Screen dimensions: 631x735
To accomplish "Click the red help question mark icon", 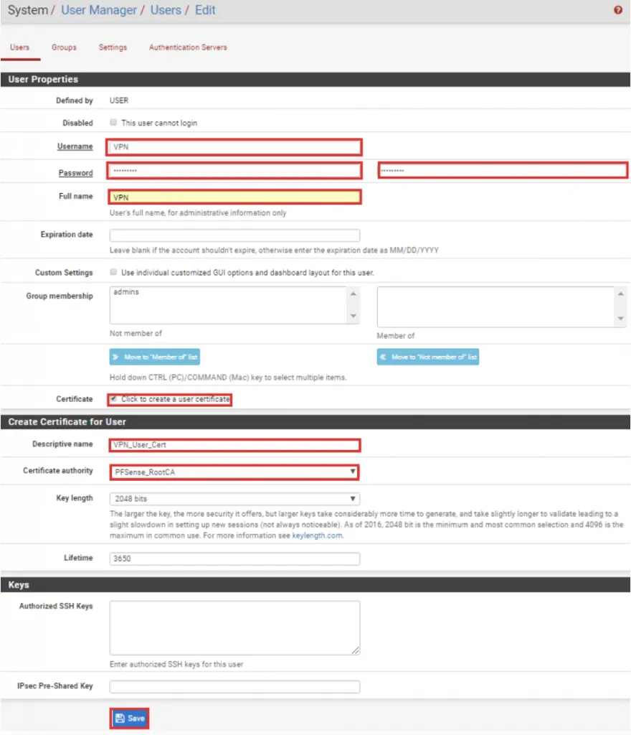I will coord(618,11).
